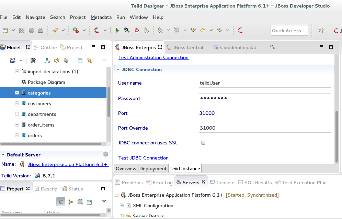
Task: Open the Teiid Execution Plan tab
Action: (x=301, y=183)
